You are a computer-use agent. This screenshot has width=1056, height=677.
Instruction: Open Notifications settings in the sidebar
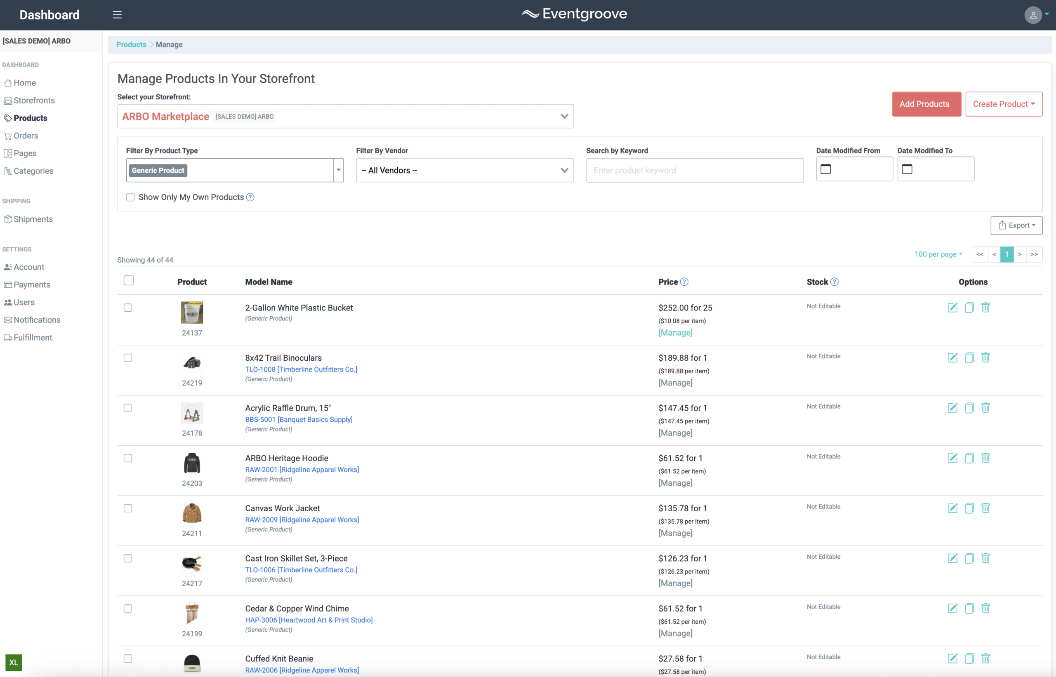(x=33, y=320)
